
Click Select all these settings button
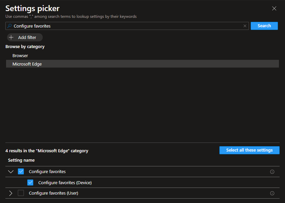pyautogui.click(x=249, y=150)
